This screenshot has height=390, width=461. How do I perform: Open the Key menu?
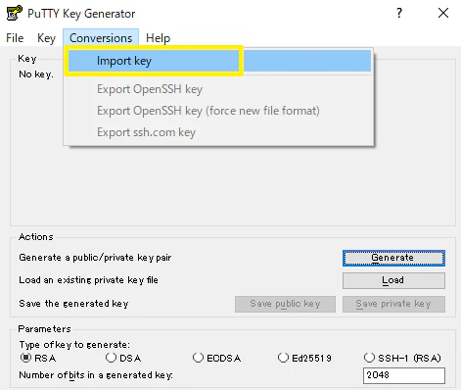pyautogui.click(x=46, y=38)
